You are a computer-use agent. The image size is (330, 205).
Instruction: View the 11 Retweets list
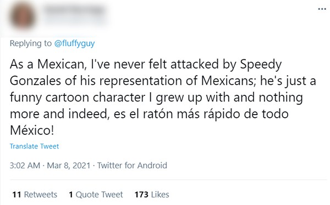35,195
